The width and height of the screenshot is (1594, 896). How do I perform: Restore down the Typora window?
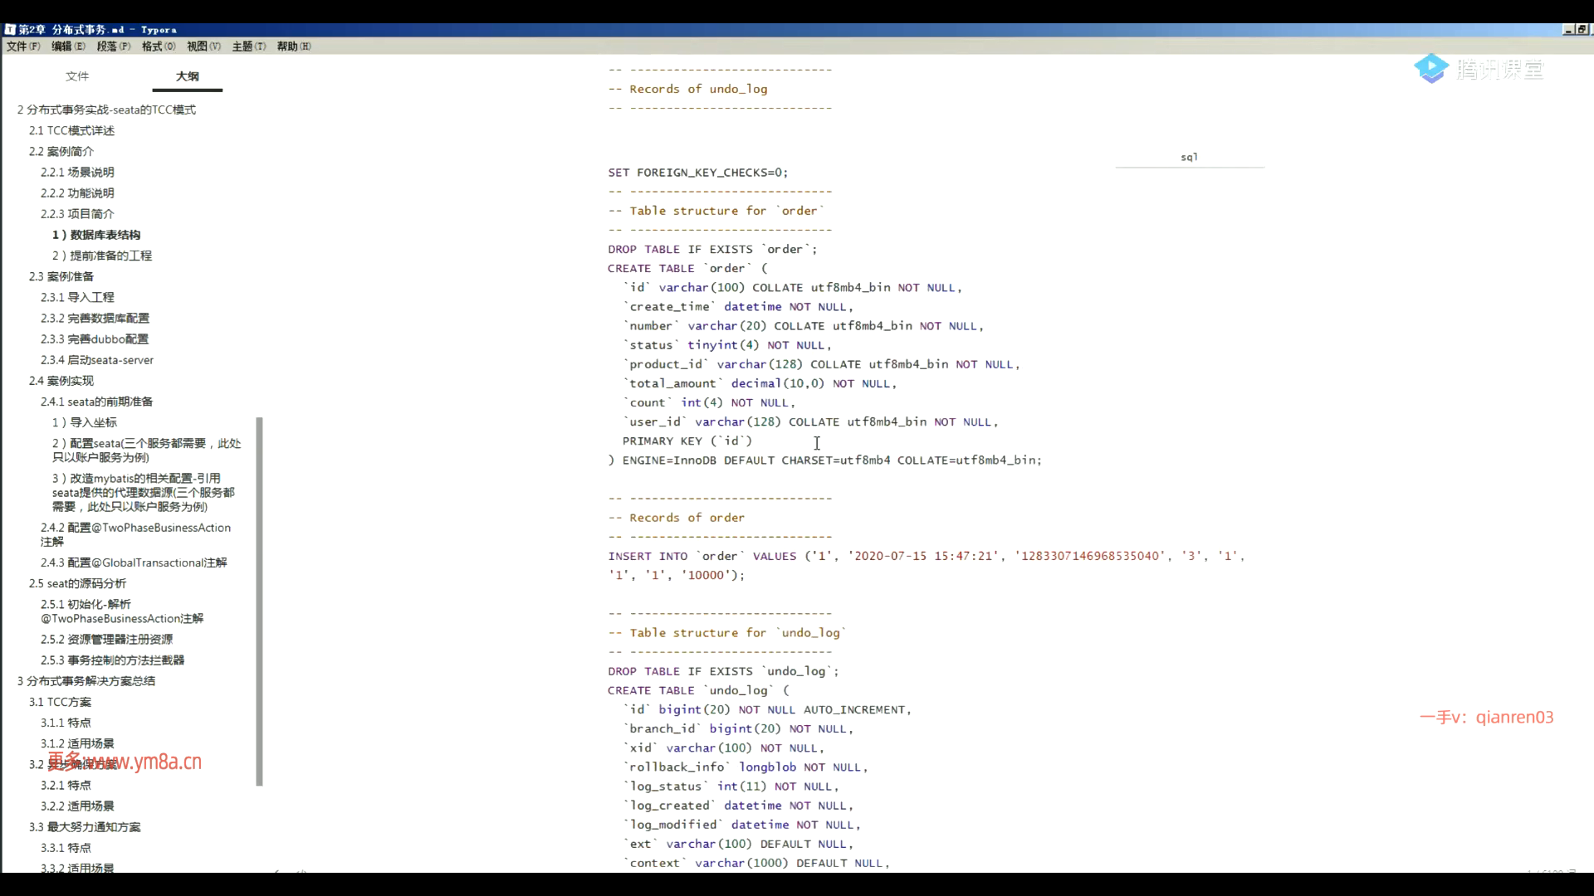(1582, 29)
